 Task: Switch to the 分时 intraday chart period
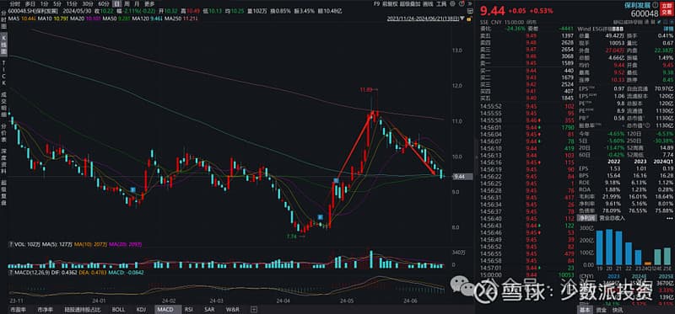coord(15,3)
